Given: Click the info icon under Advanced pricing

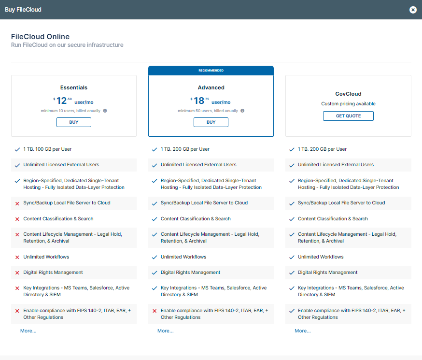Looking at the screenshot, I should click(x=242, y=111).
